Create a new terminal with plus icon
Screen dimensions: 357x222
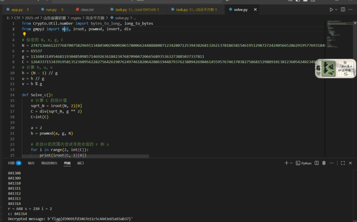[x=286, y=163]
